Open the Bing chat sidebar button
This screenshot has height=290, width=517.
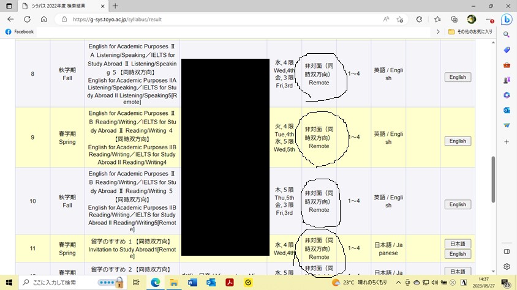tap(507, 20)
